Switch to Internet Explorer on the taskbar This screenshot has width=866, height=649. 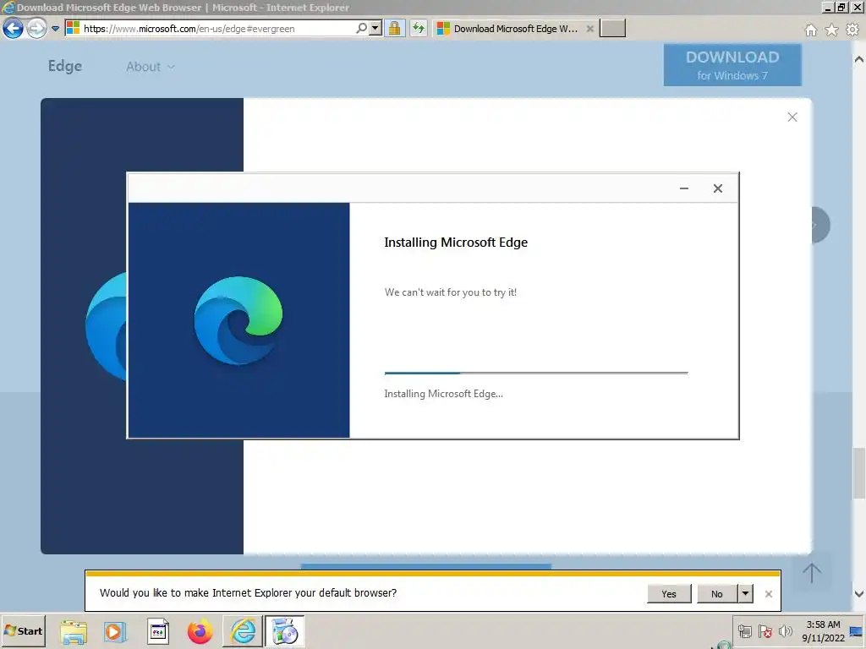pos(243,631)
